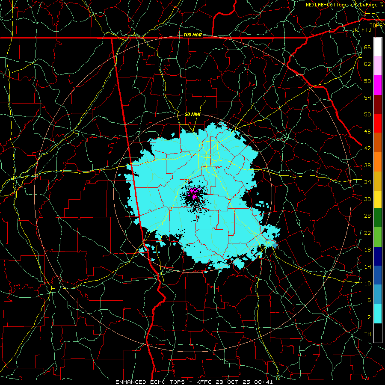Click the NEXLAB-College of DuPage credit text

coord(345,5)
